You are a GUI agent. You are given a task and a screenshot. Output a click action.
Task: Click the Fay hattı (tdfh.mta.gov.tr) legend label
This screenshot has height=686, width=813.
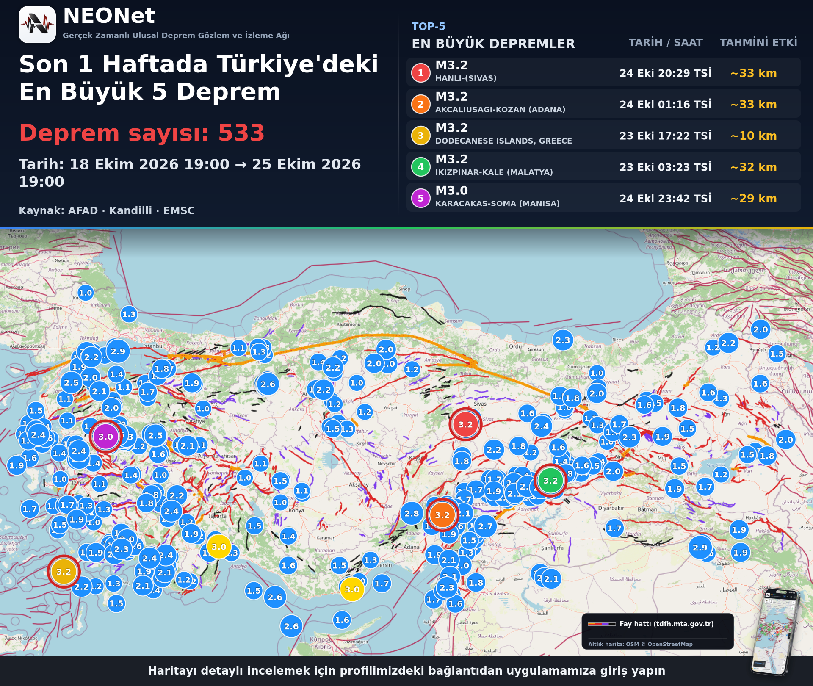[666, 624]
